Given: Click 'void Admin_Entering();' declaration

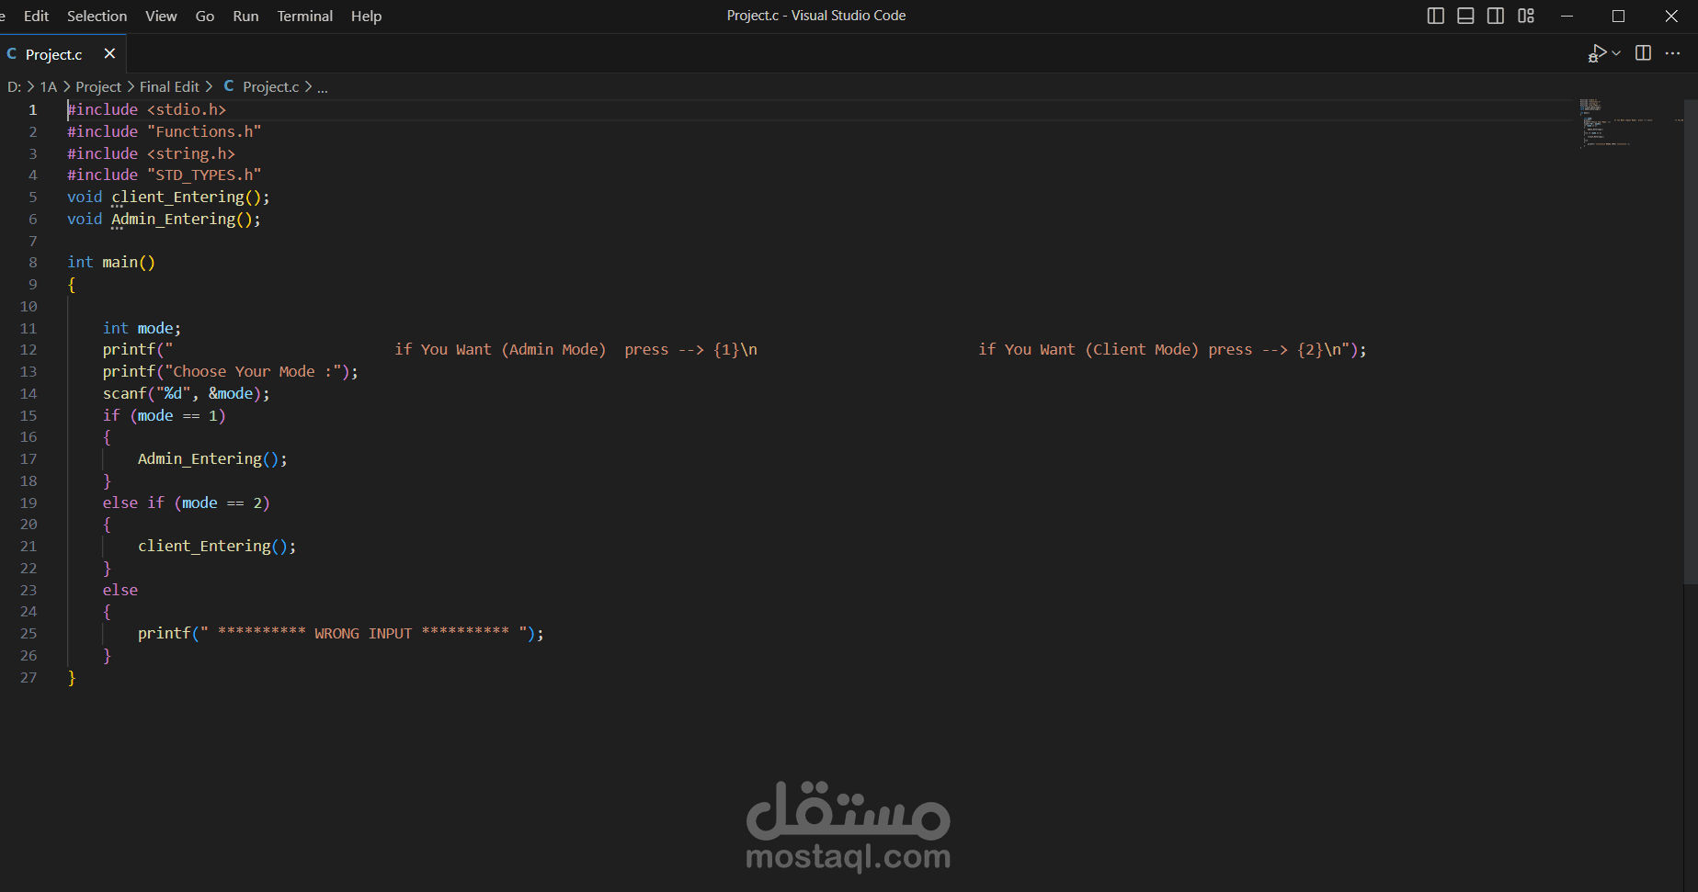Looking at the screenshot, I should click(x=164, y=219).
